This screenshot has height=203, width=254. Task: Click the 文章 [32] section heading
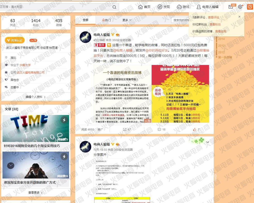tap(12, 109)
